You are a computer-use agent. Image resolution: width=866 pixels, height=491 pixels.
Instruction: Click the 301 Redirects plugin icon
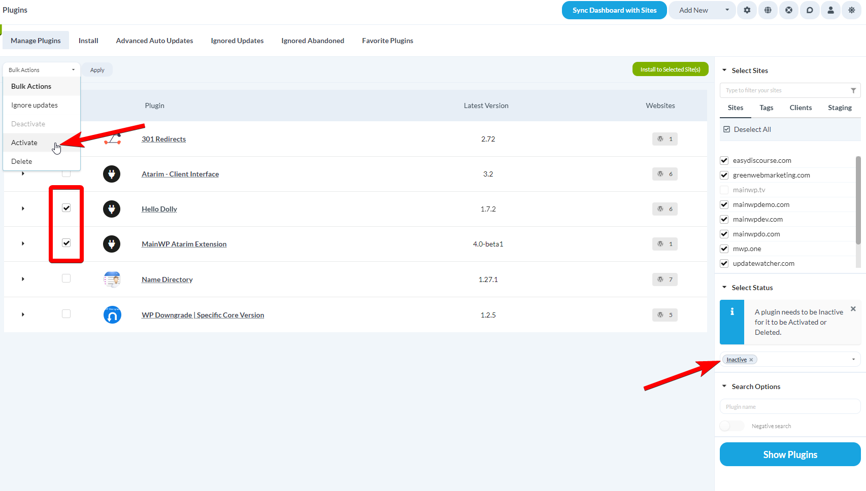(112, 138)
